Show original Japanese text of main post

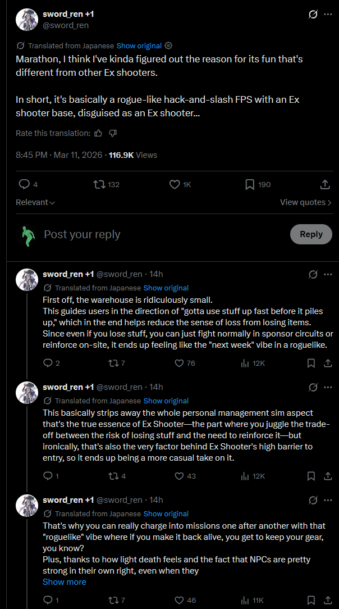coord(139,46)
